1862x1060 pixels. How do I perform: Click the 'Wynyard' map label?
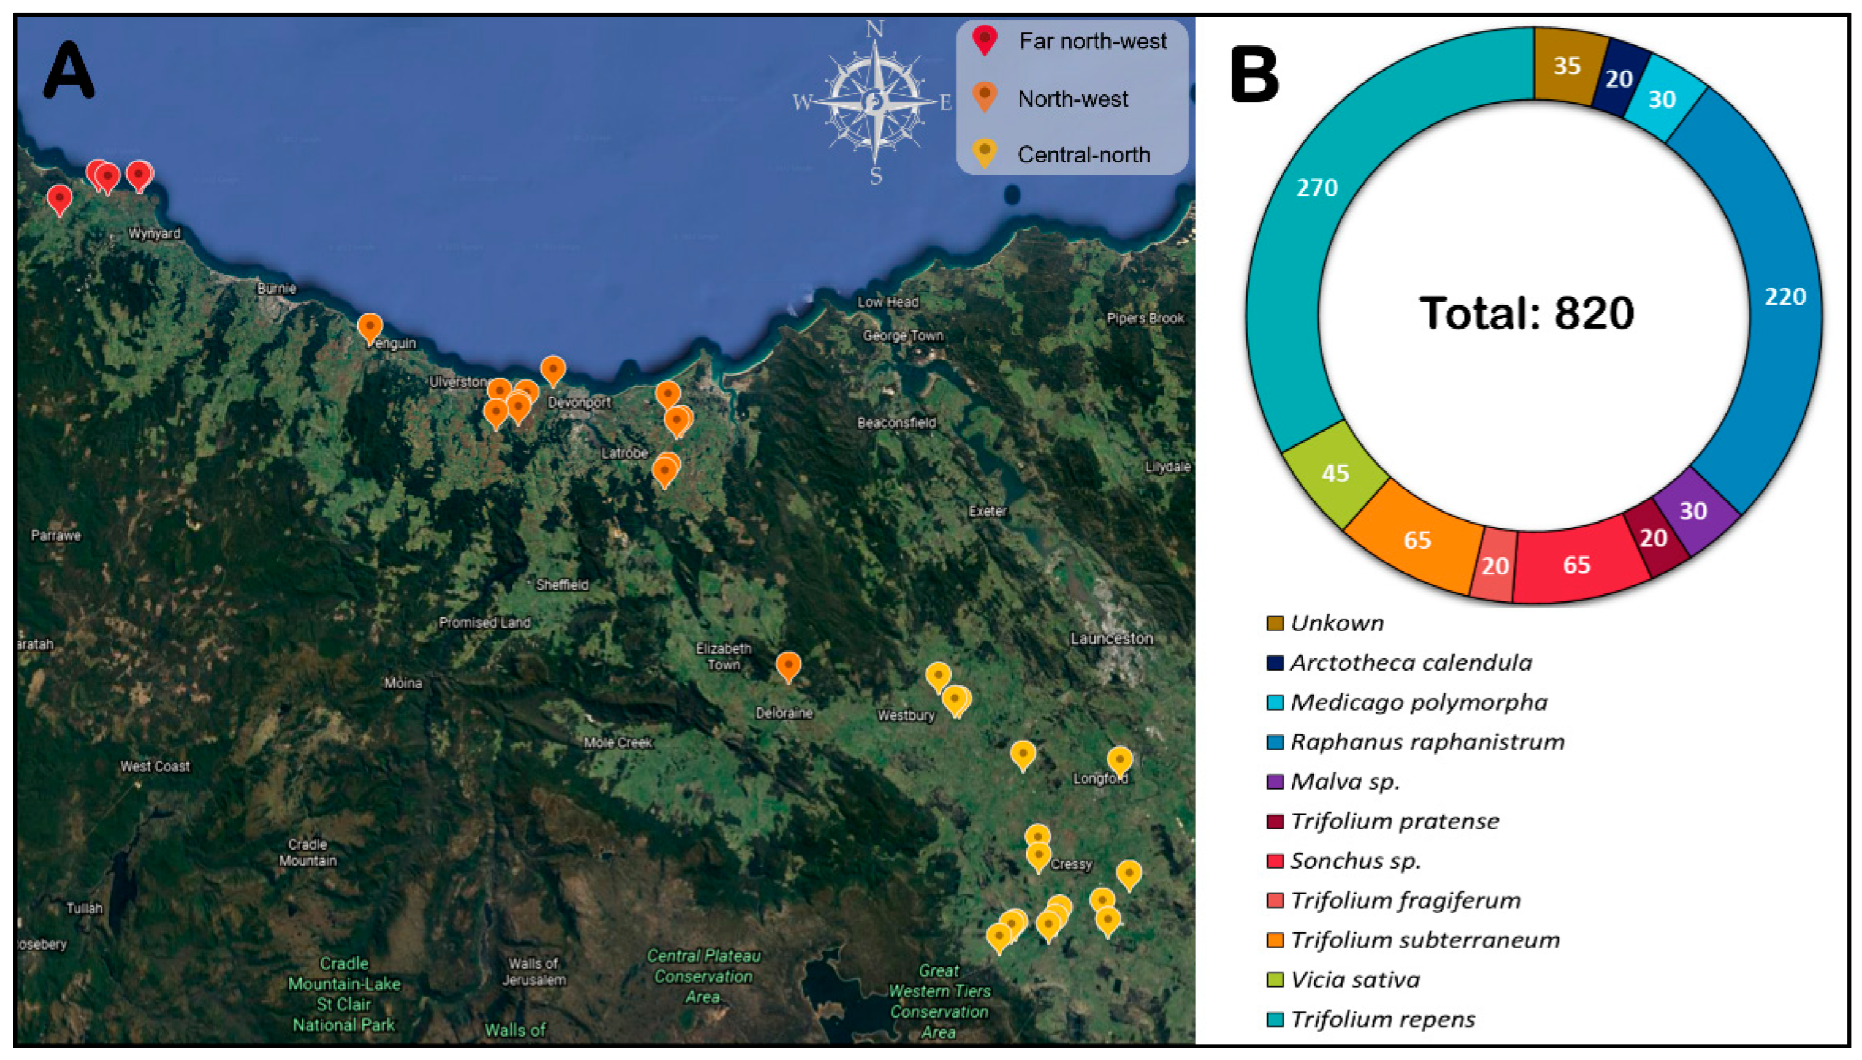click(155, 234)
